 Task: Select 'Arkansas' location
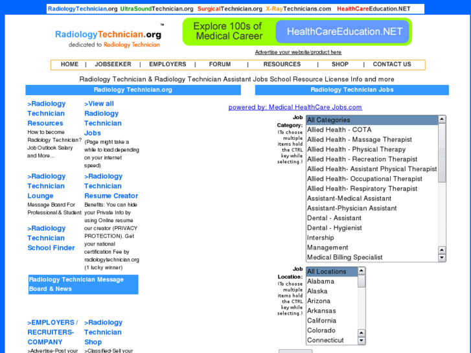[x=332, y=311]
